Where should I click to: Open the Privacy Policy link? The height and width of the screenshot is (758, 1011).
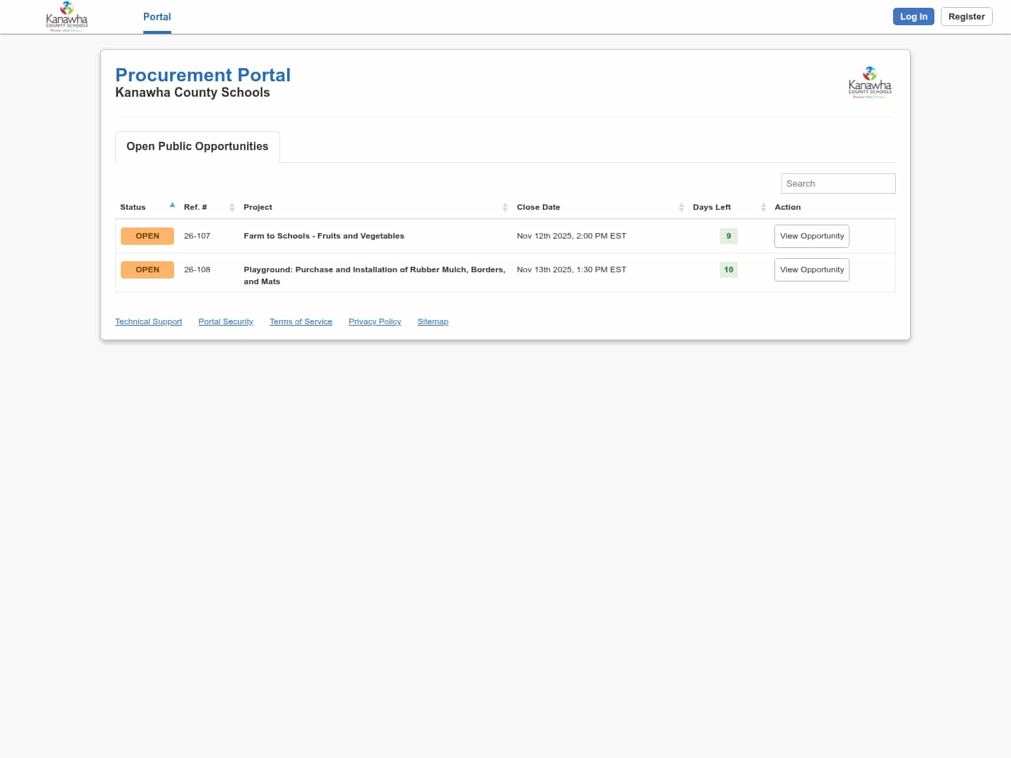(375, 321)
